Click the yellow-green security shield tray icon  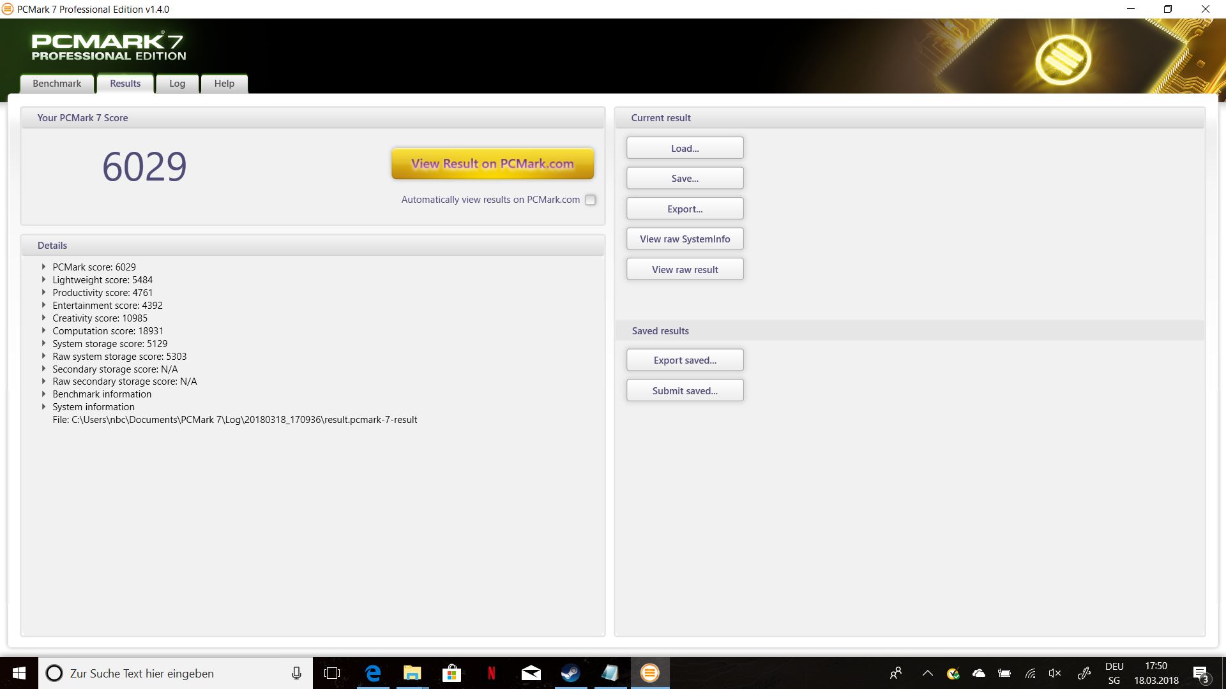[953, 673]
